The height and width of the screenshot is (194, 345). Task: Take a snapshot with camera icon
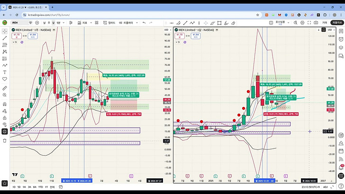(x=316, y=23)
